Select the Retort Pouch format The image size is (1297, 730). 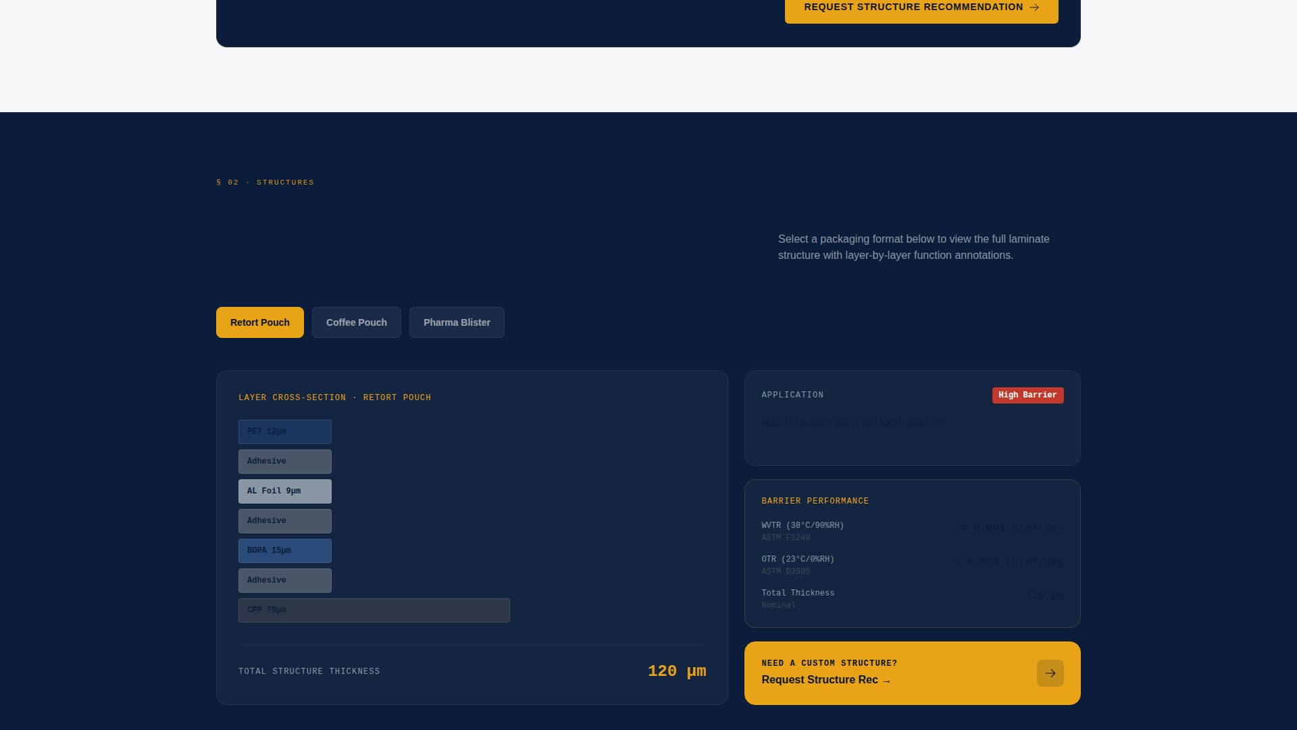[x=259, y=322]
